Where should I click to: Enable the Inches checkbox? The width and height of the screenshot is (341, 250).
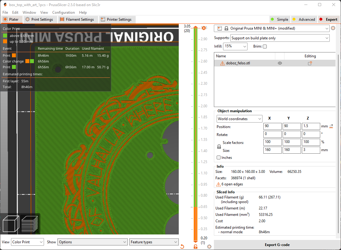tap(219, 158)
